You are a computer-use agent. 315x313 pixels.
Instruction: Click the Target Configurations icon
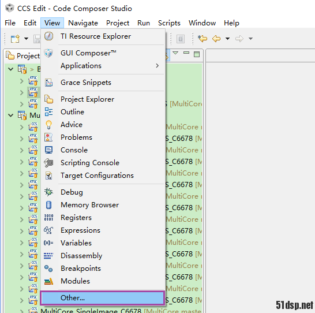[x=48, y=176]
